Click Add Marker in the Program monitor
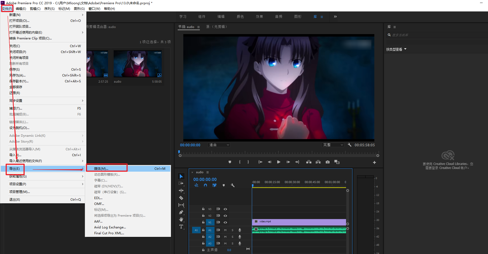The height and width of the screenshot is (254, 488). click(230, 162)
